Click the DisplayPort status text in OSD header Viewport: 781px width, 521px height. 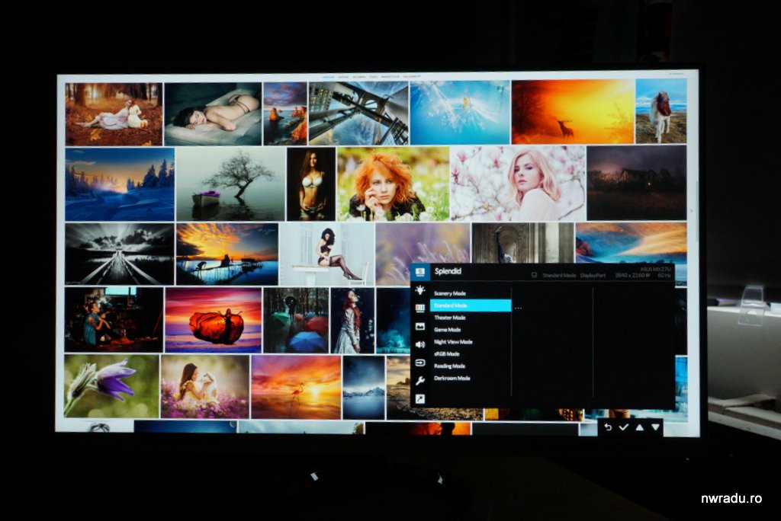point(593,275)
